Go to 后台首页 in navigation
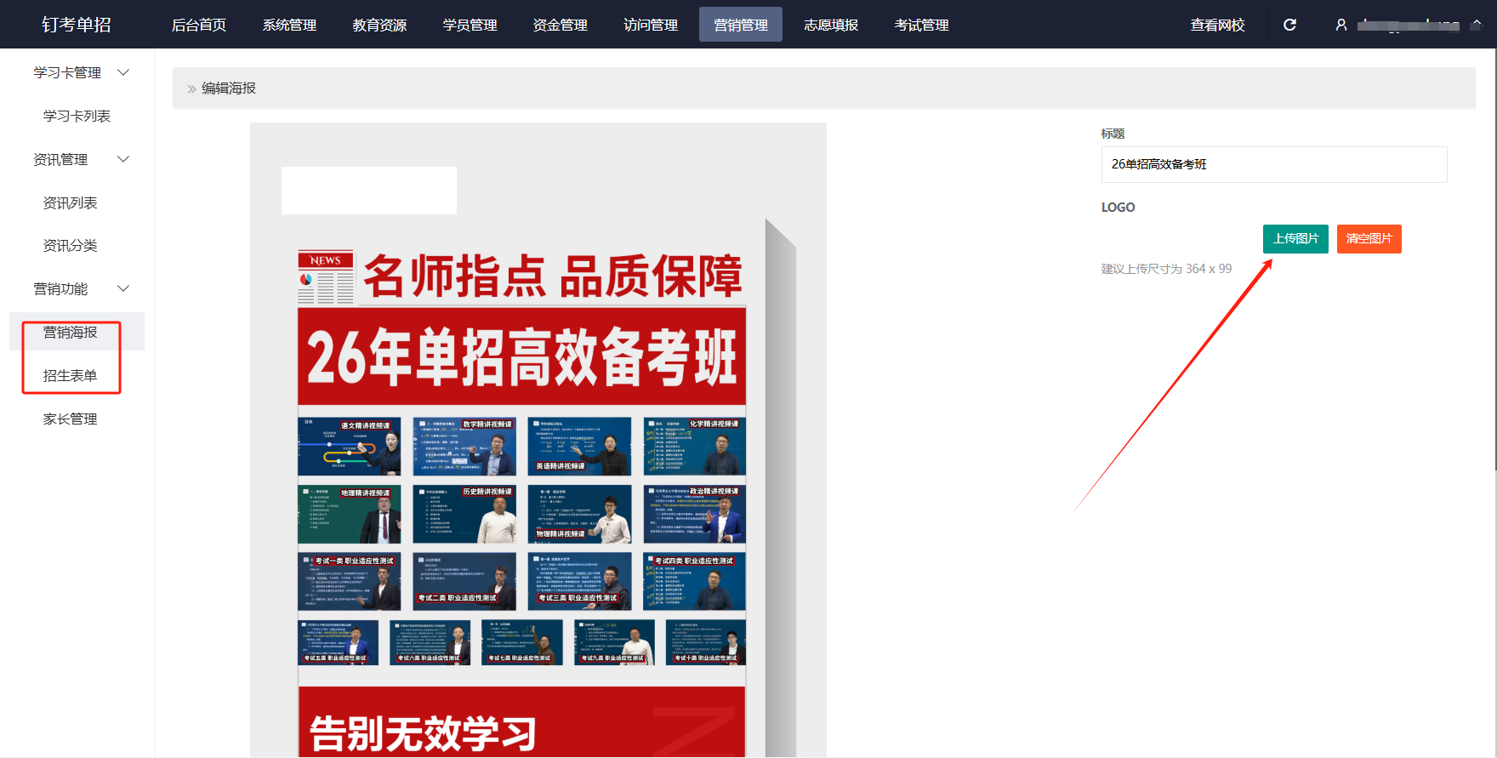 (199, 25)
